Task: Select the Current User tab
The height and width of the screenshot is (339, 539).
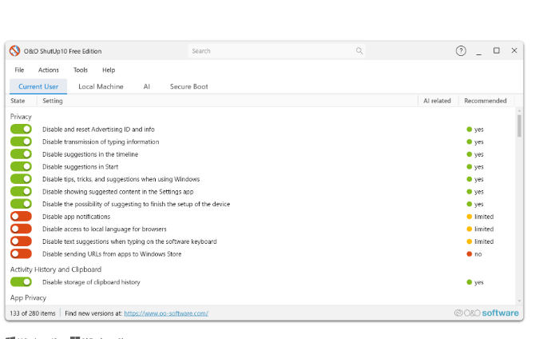Action: pyautogui.click(x=38, y=86)
